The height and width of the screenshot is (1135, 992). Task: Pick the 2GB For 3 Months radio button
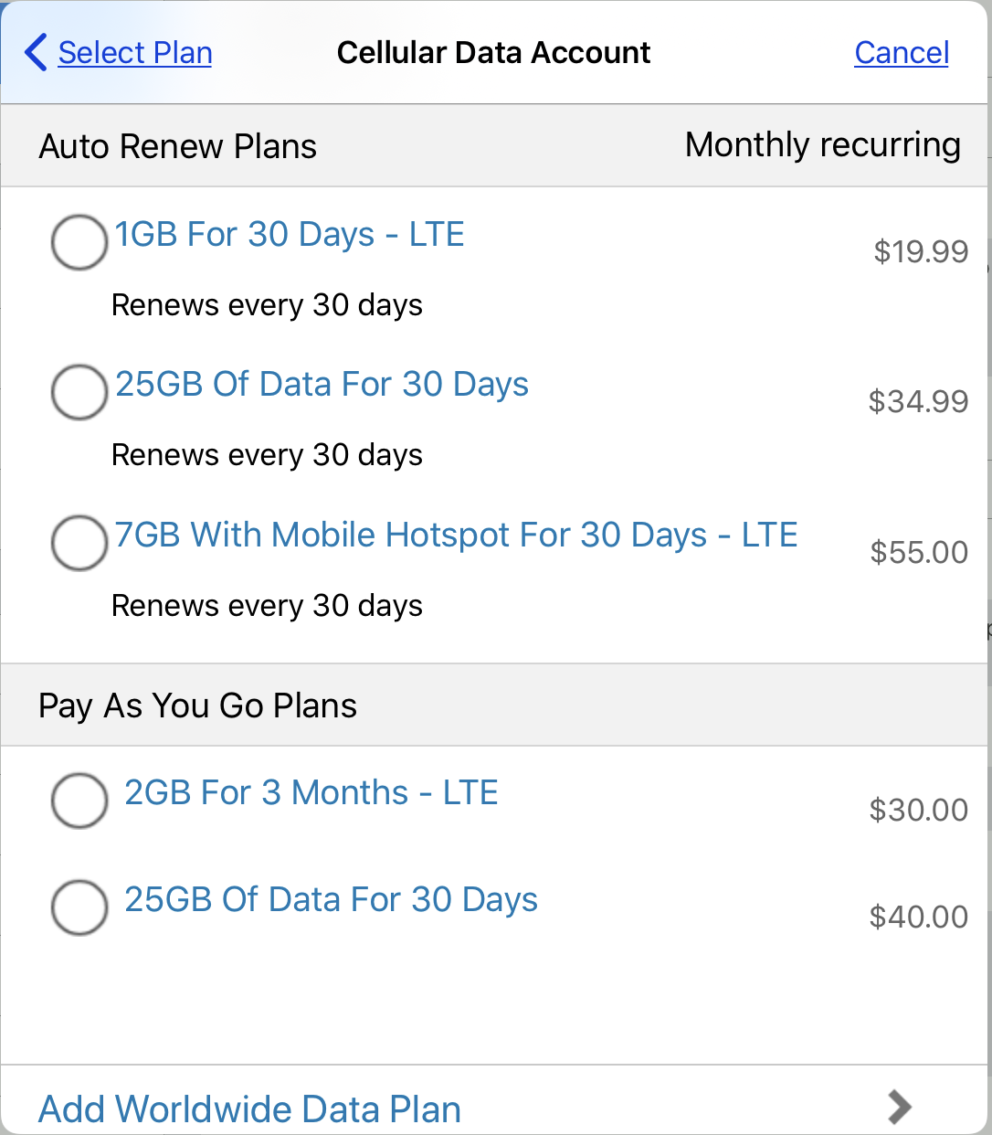tap(79, 801)
